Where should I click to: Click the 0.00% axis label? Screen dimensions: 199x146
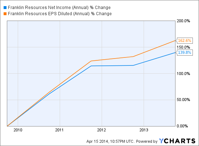coord(182,126)
